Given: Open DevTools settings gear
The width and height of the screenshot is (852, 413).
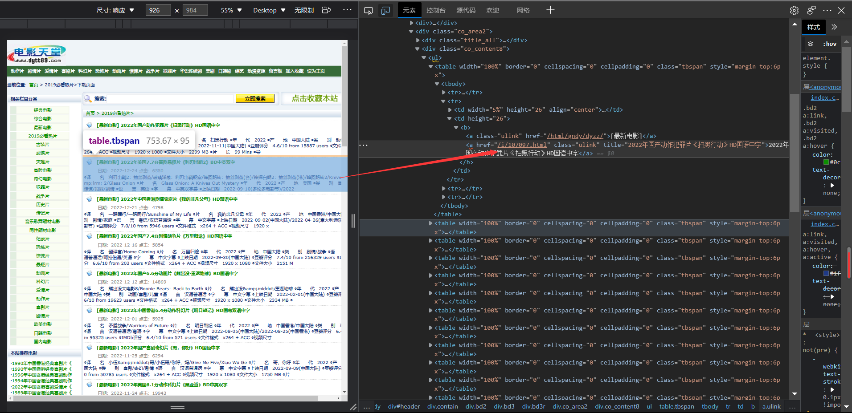Looking at the screenshot, I should (x=794, y=10).
